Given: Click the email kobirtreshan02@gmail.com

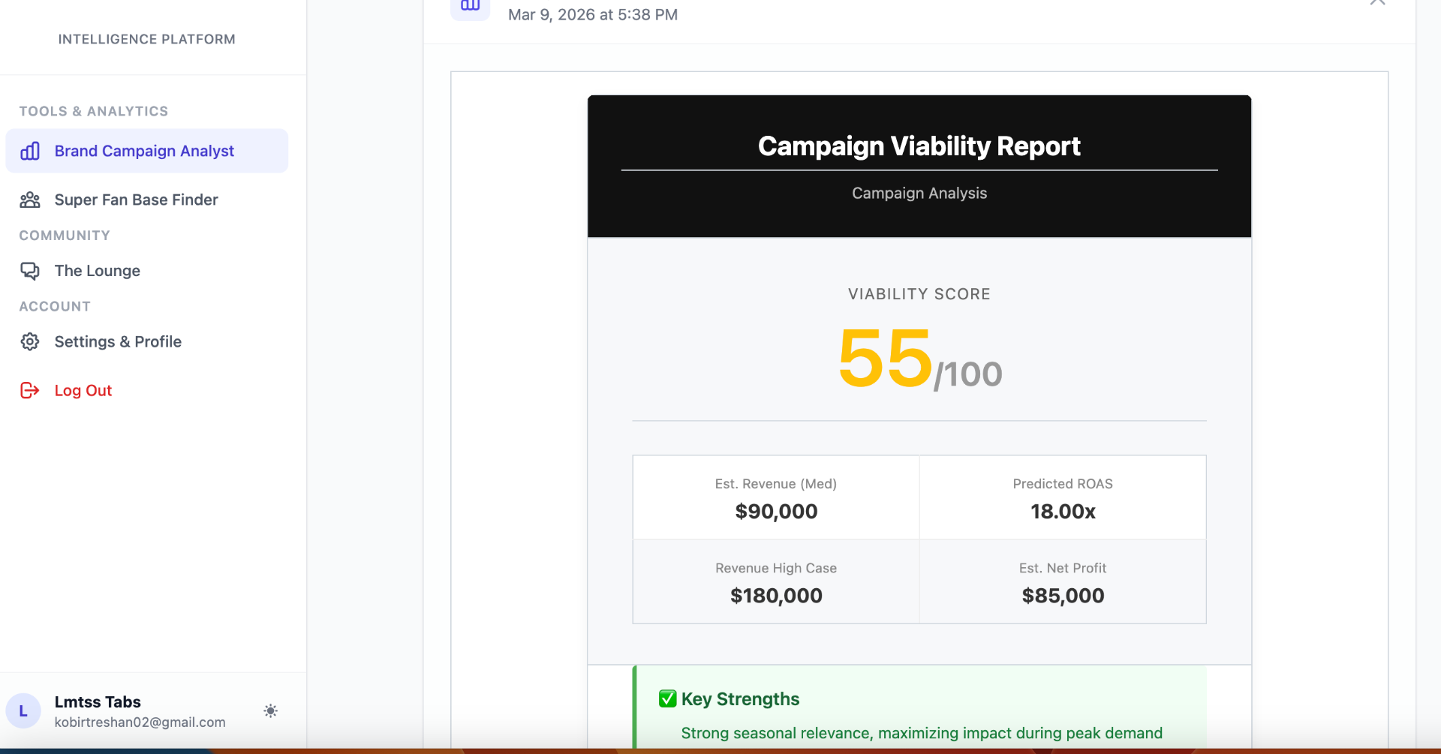Looking at the screenshot, I should pyautogui.click(x=140, y=722).
